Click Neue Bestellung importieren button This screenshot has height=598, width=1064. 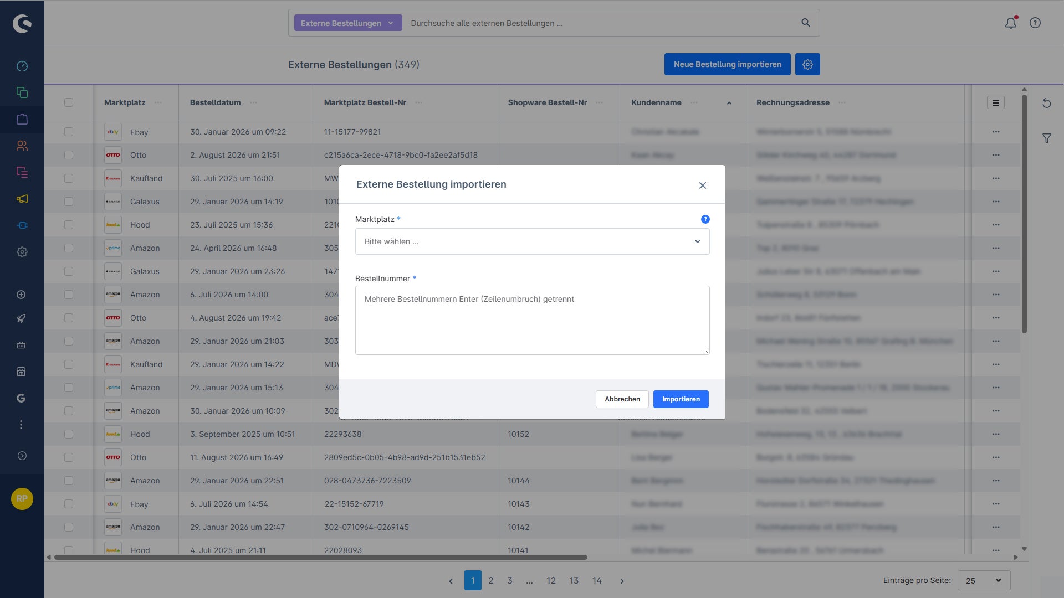click(x=727, y=64)
